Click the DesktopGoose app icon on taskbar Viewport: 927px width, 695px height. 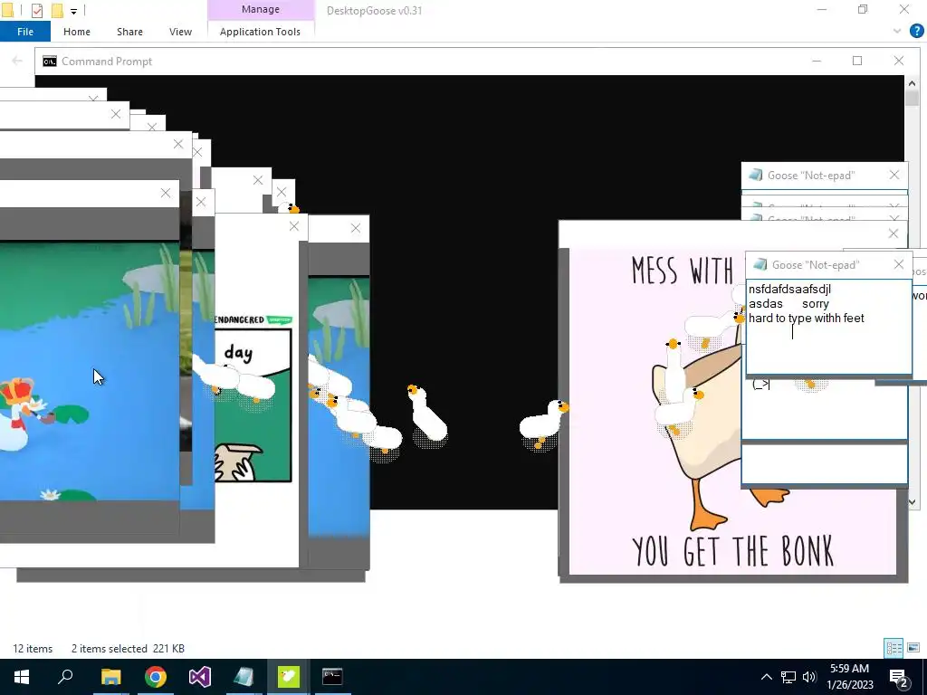(x=289, y=677)
